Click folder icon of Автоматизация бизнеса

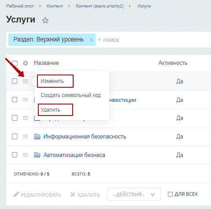tap(37, 155)
